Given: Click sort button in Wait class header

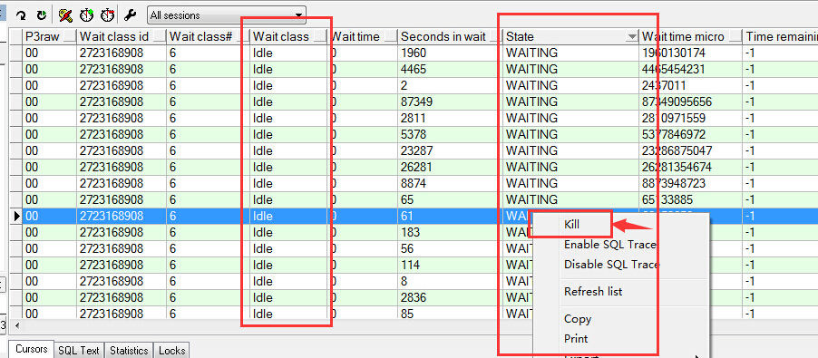Looking at the screenshot, I should 321,37.
